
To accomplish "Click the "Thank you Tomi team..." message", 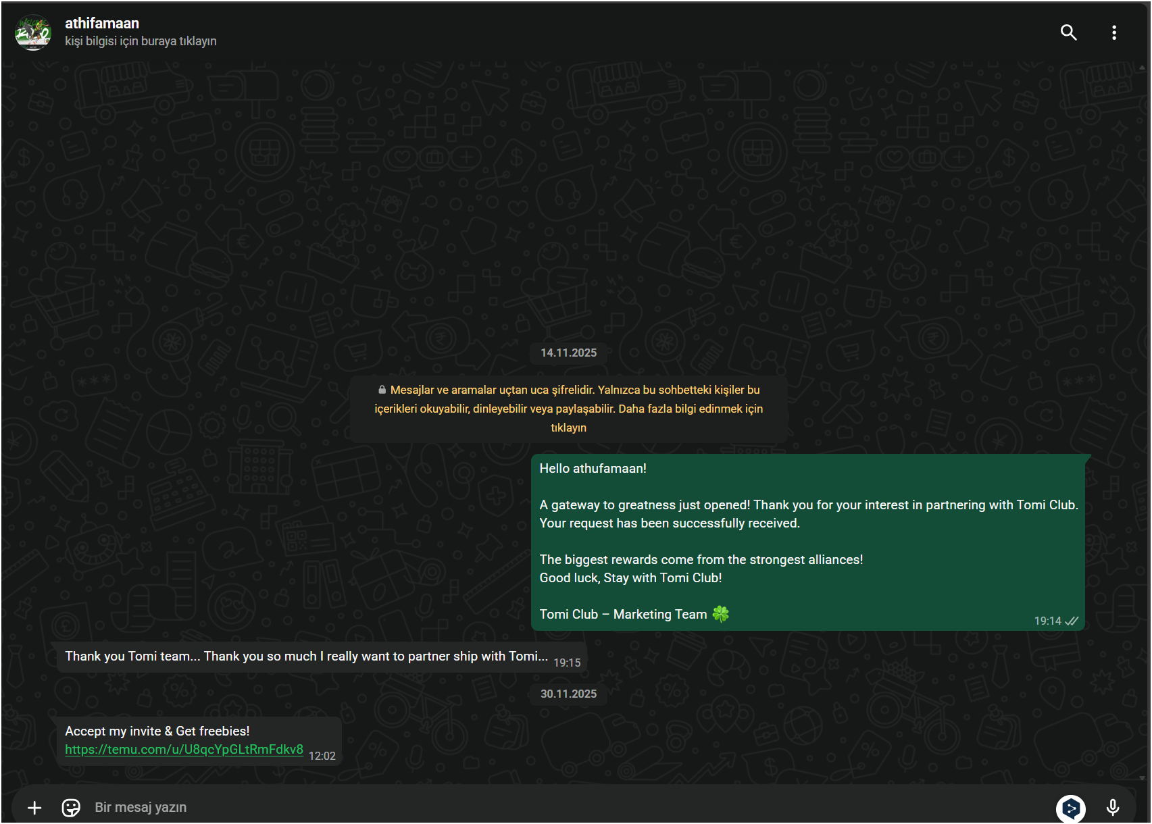I will tap(306, 656).
